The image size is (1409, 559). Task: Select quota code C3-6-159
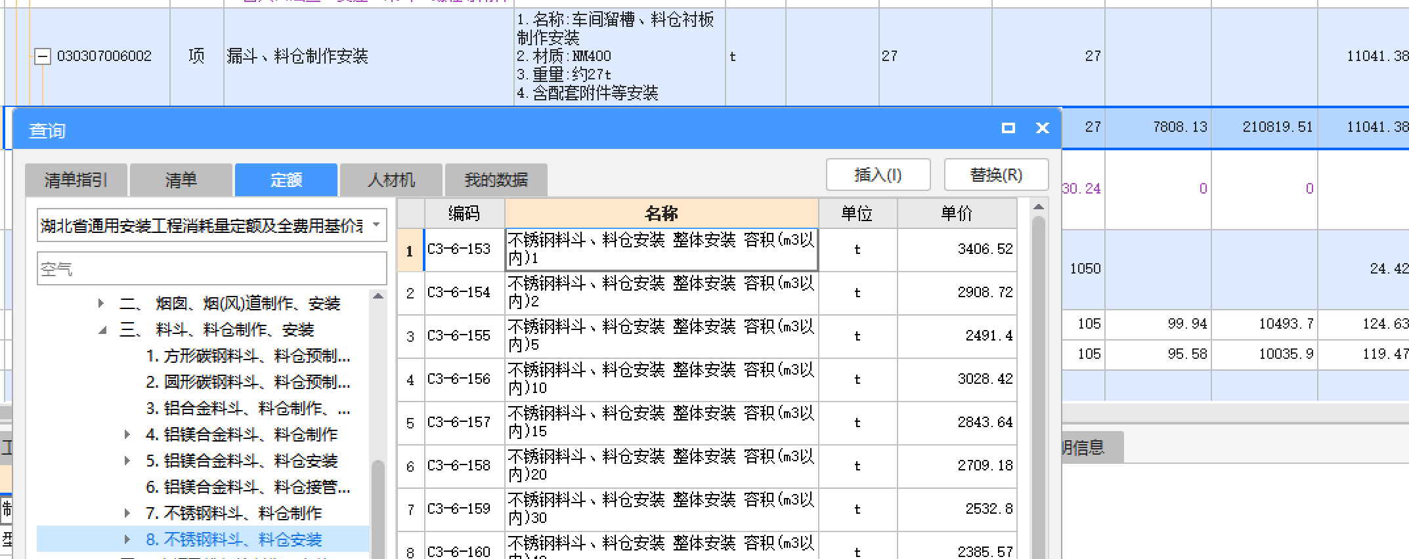tap(464, 509)
